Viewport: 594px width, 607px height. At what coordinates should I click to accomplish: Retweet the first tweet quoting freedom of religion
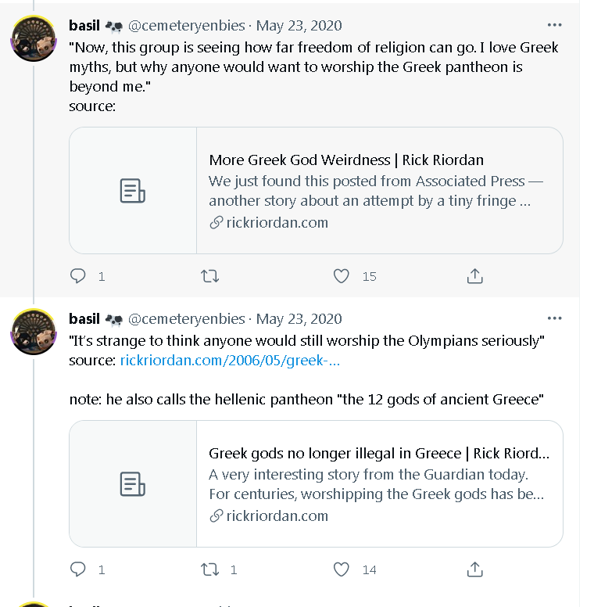210,276
